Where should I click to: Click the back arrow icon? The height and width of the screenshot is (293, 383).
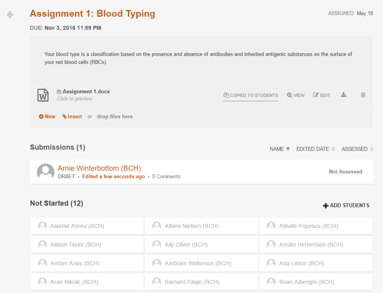click(10, 15)
